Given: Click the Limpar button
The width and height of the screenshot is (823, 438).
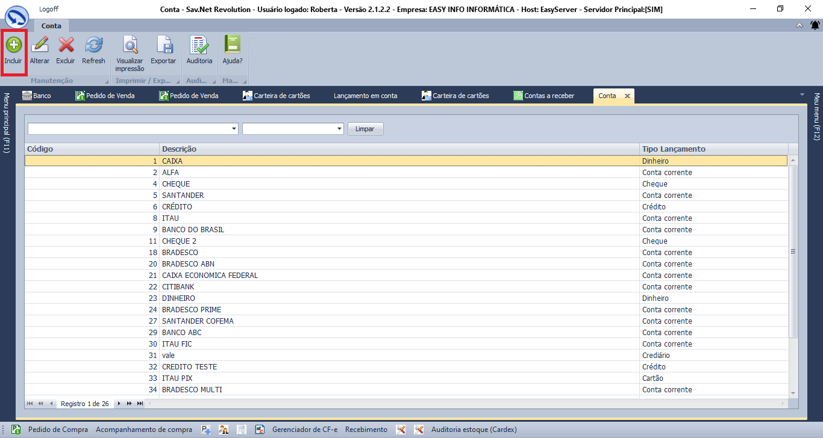Looking at the screenshot, I should point(365,129).
